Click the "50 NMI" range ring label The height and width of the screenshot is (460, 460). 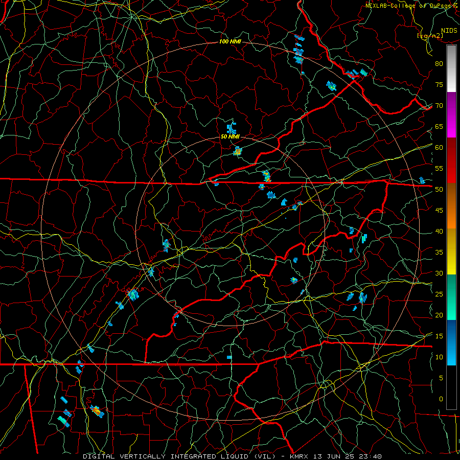pyautogui.click(x=230, y=136)
